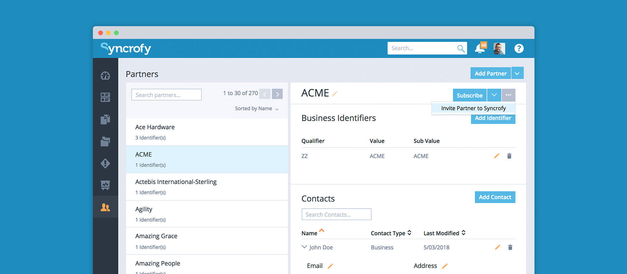The image size is (627, 274).
Task: Select Invite Partner to Syncrofy menu item
Action: click(473, 108)
